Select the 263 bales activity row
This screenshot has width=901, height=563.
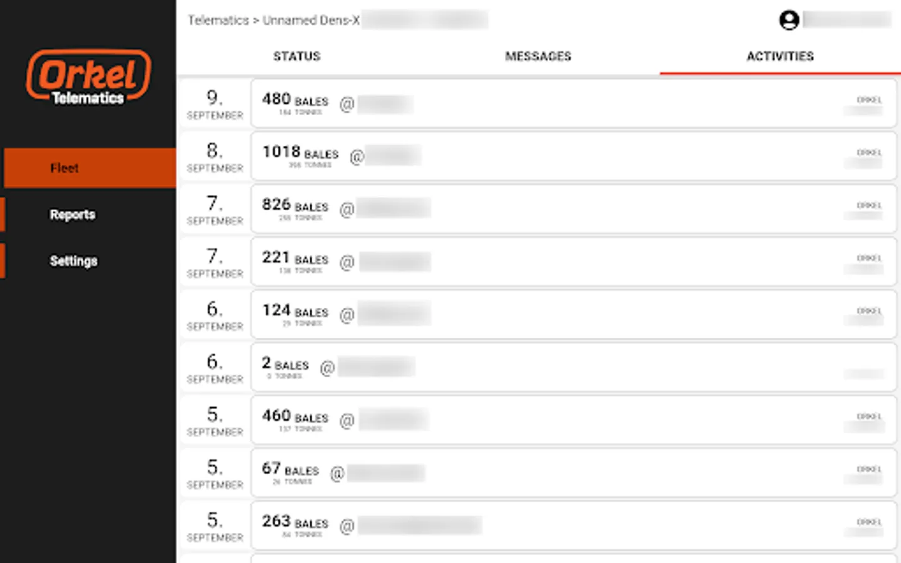point(573,525)
